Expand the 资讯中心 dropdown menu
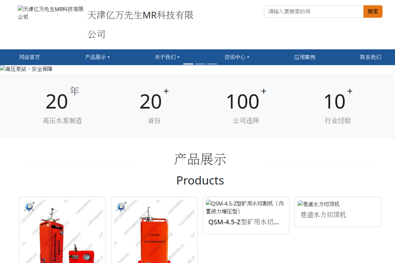The image size is (395, 263). tap(237, 57)
